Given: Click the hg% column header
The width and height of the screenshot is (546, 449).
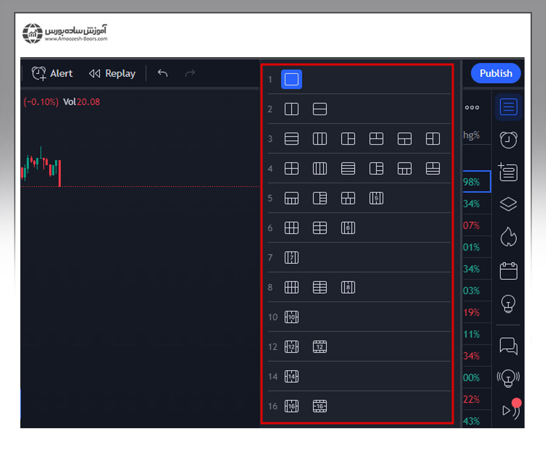Looking at the screenshot, I should click(x=471, y=135).
